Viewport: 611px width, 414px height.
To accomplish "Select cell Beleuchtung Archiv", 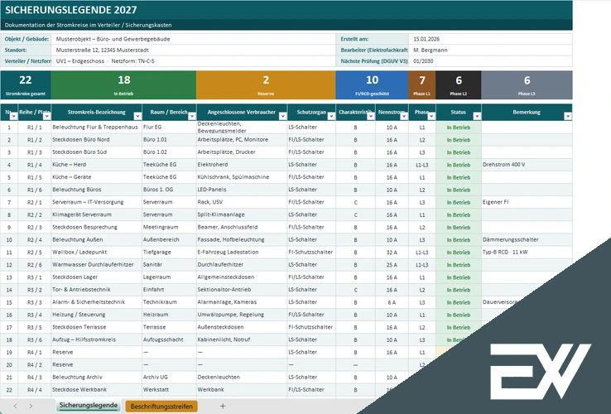I will 96,377.
